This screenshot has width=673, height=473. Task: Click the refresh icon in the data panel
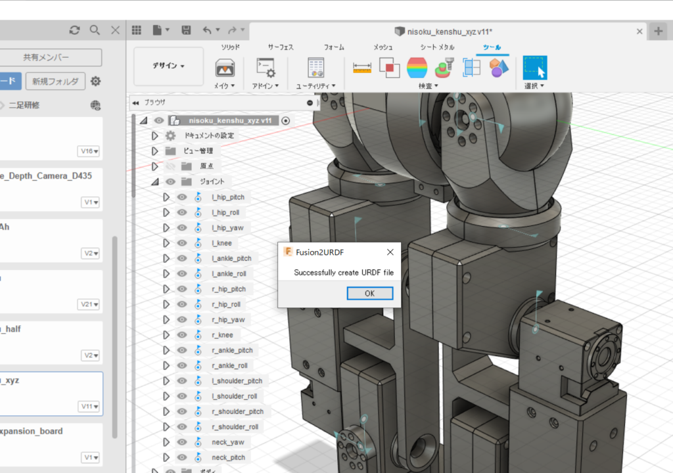[74, 30]
